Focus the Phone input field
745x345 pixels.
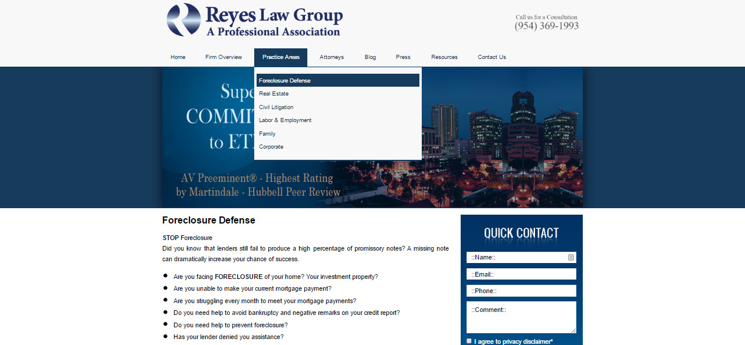click(x=521, y=291)
